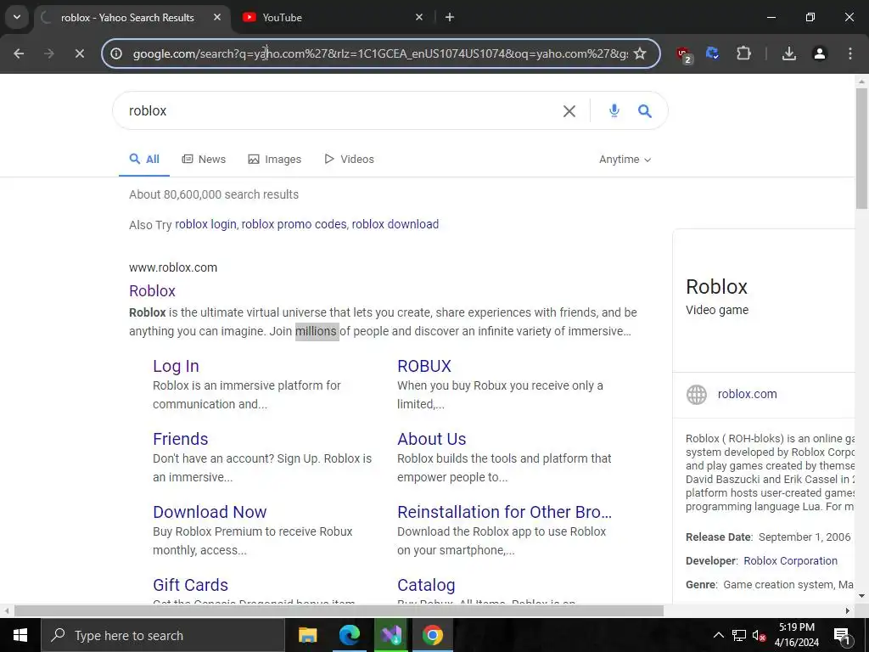Open the Roblox Corporation developer link
The image size is (869, 652).
(790, 561)
